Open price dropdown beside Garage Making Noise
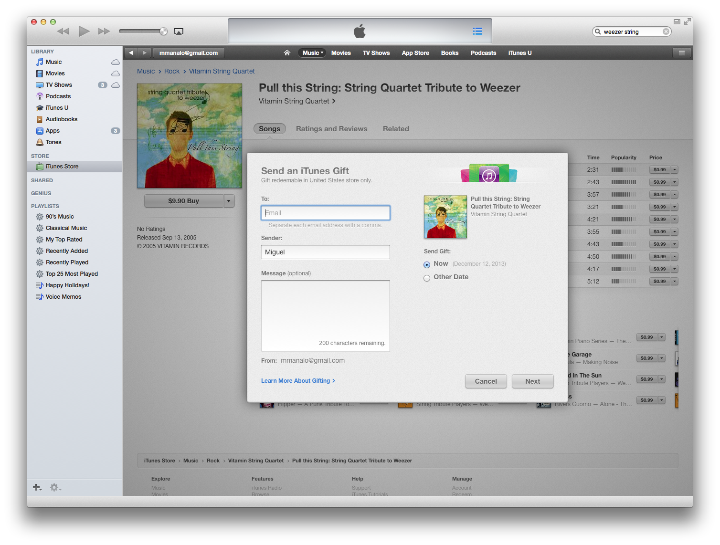The height and width of the screenshot is (545, 720). pos(662,358)
